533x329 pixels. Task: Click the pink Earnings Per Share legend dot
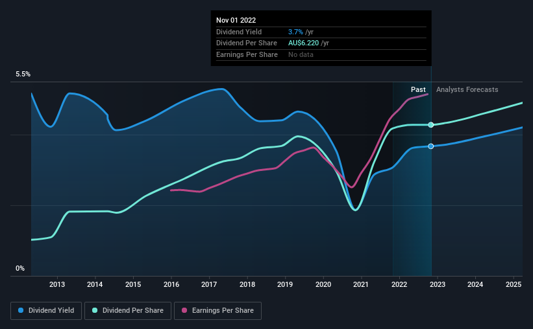pyautogui.click(x=184, y=310)
